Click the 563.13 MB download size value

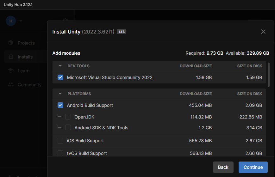[201, 153]
